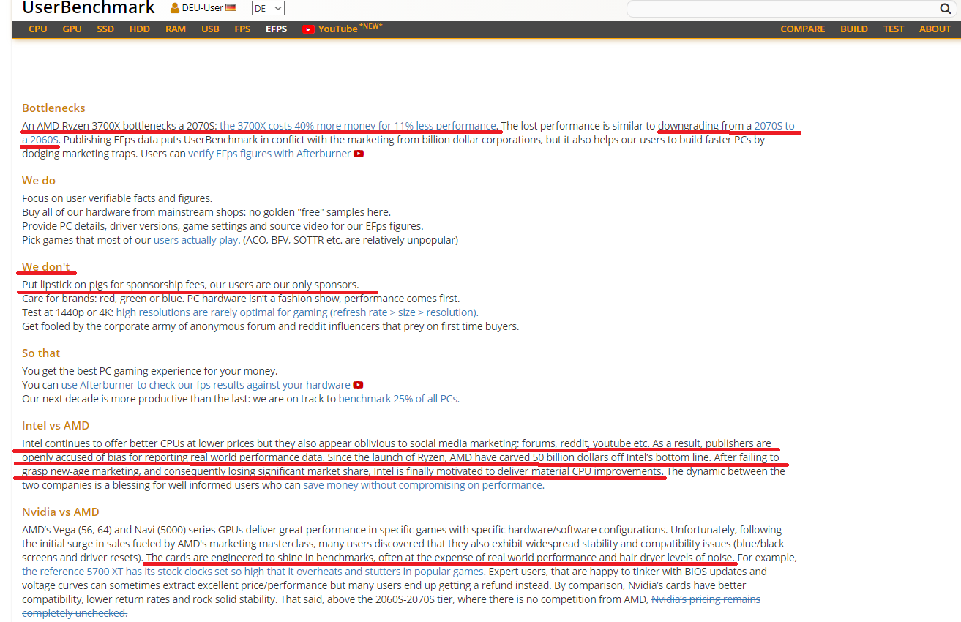
Task: Click line 'Buy all of our hardware from mainstream shops'
Action: 206,212
